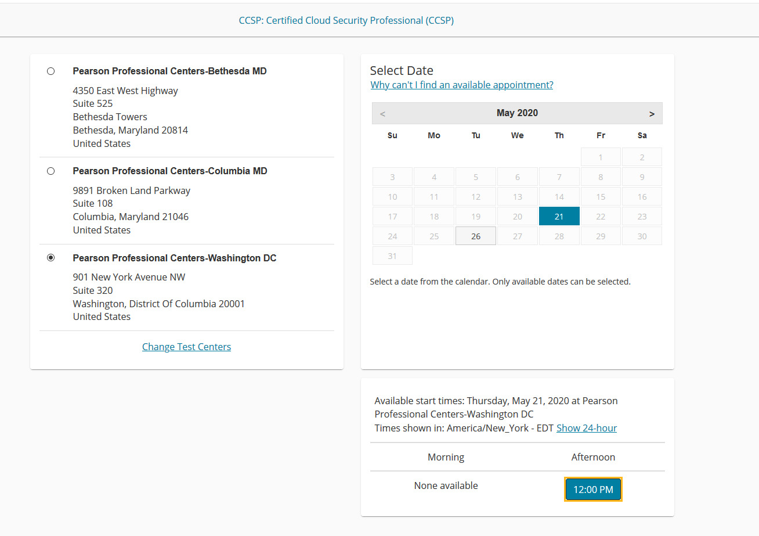Screen dimensions: 759x536
Task: Click the Afternoon column header
Action: click(593, 457)
